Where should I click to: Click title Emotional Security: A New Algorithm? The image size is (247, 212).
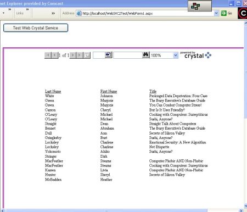(177, 142)
